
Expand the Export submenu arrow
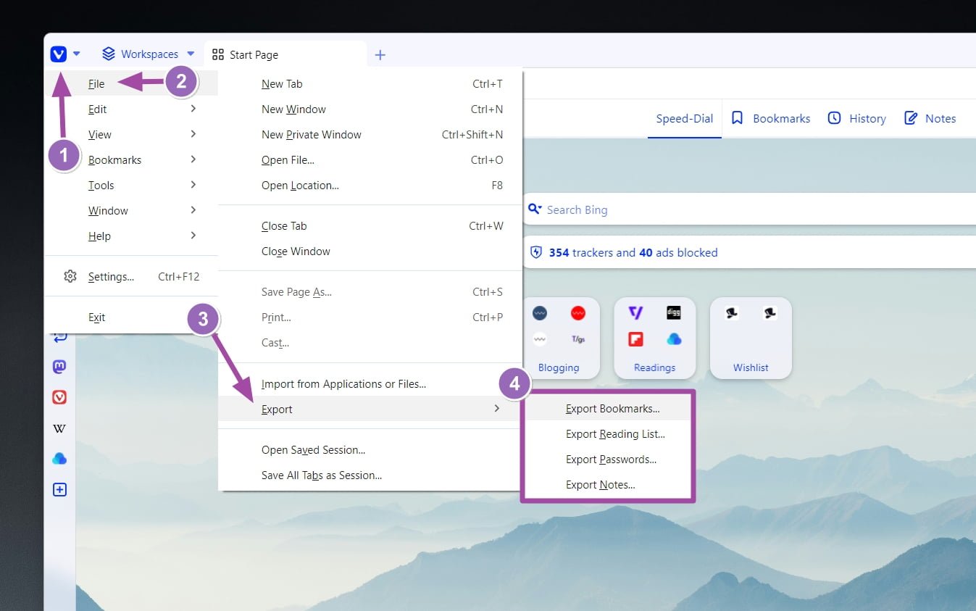click(496, 409)
